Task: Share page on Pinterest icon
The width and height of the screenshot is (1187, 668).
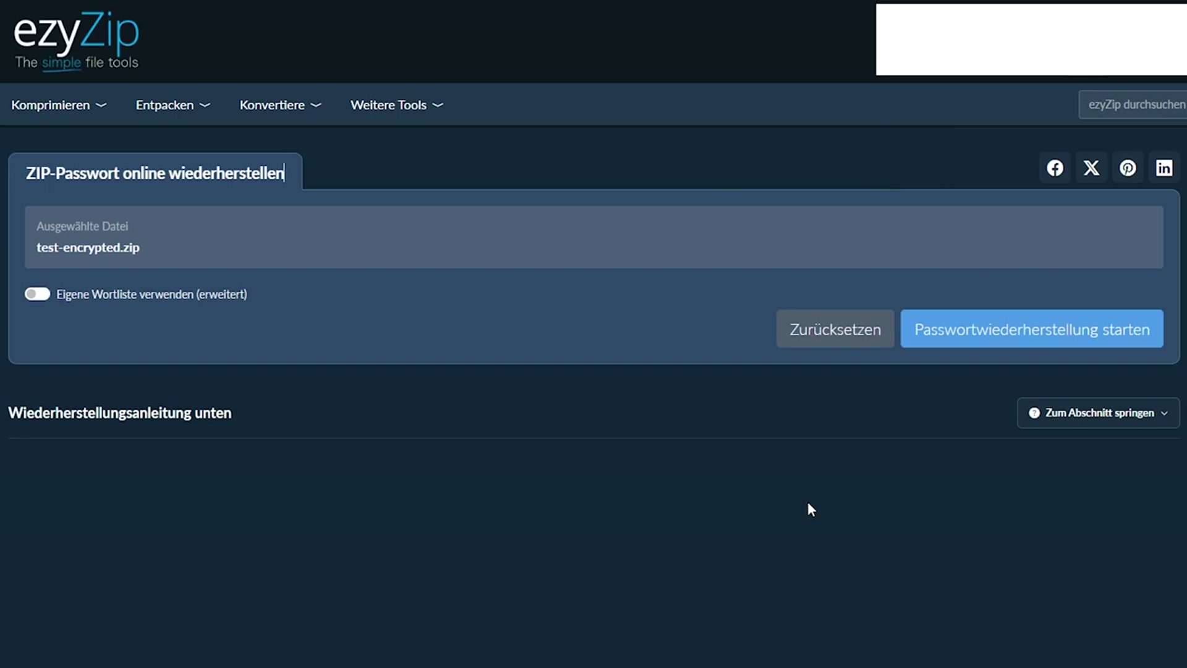Action: pos(1128,168)
